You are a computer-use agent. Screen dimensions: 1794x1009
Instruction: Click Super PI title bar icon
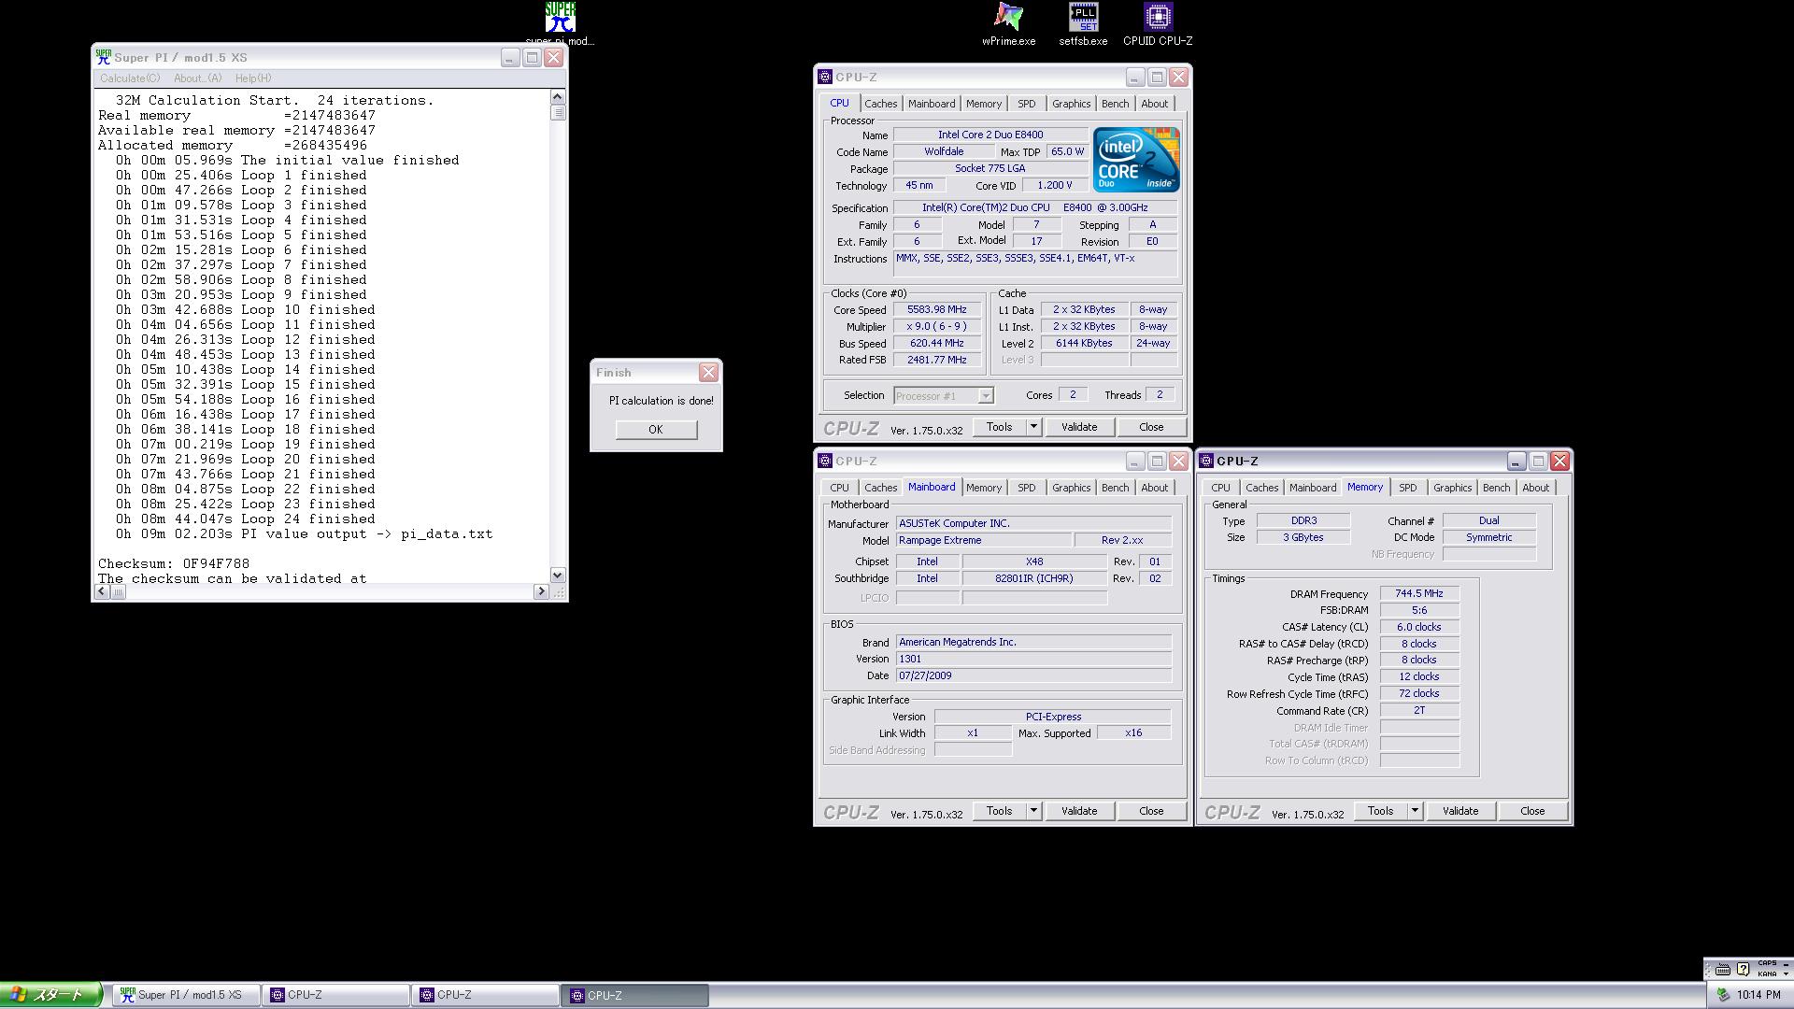(x=104, y=57)
